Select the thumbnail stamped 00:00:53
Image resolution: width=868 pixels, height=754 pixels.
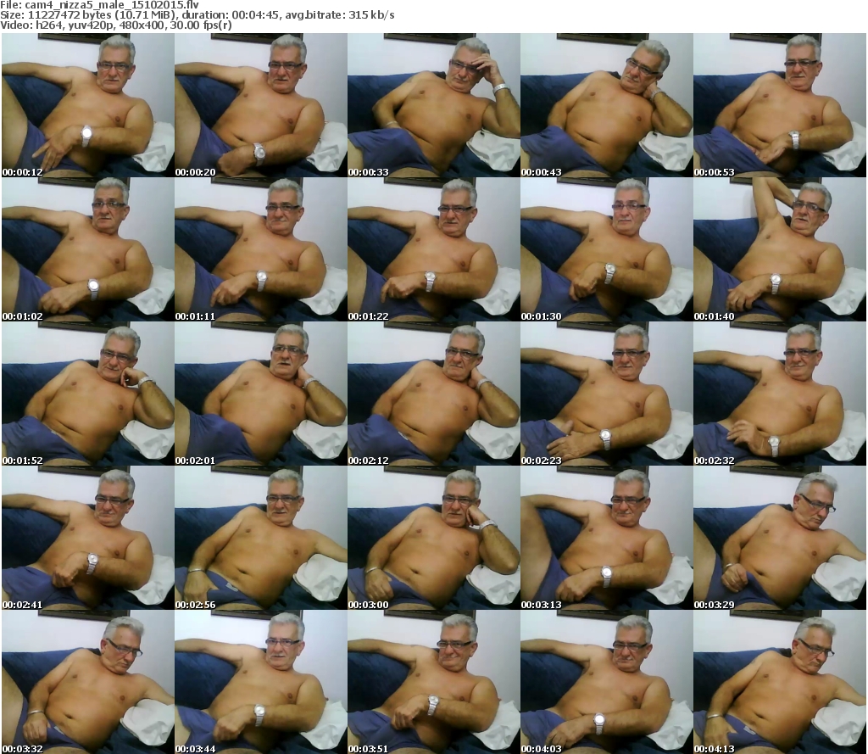[780, 105]
